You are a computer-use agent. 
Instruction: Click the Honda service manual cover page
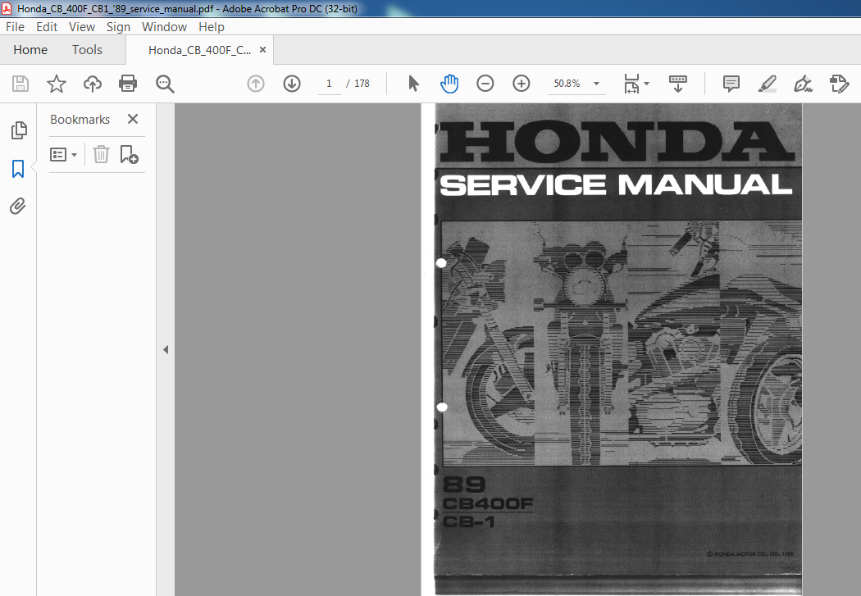[x=618, y=349]
